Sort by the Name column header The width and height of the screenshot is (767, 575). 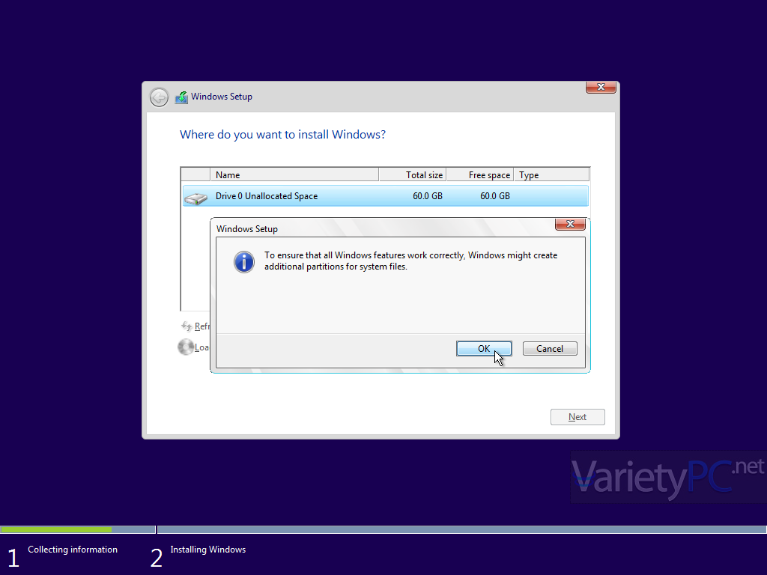click(294, 175)
